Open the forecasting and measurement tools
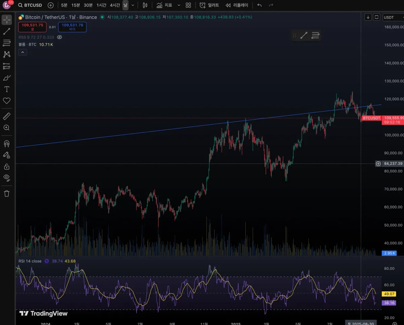 point(6,66)
